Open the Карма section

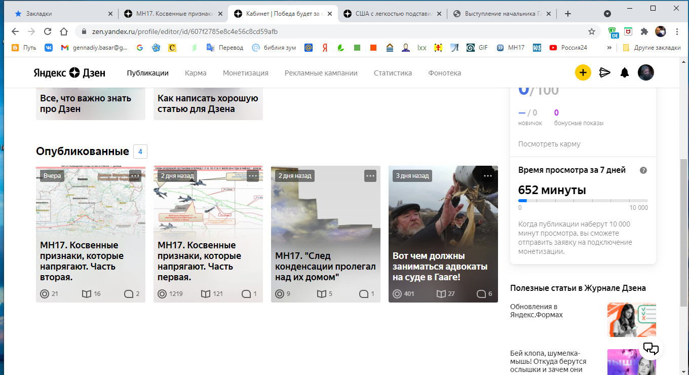[x=196, y=73]
